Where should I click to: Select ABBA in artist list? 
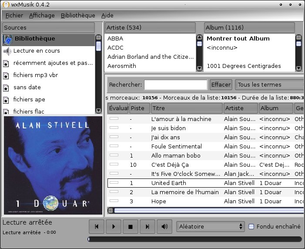coord(150,39)
